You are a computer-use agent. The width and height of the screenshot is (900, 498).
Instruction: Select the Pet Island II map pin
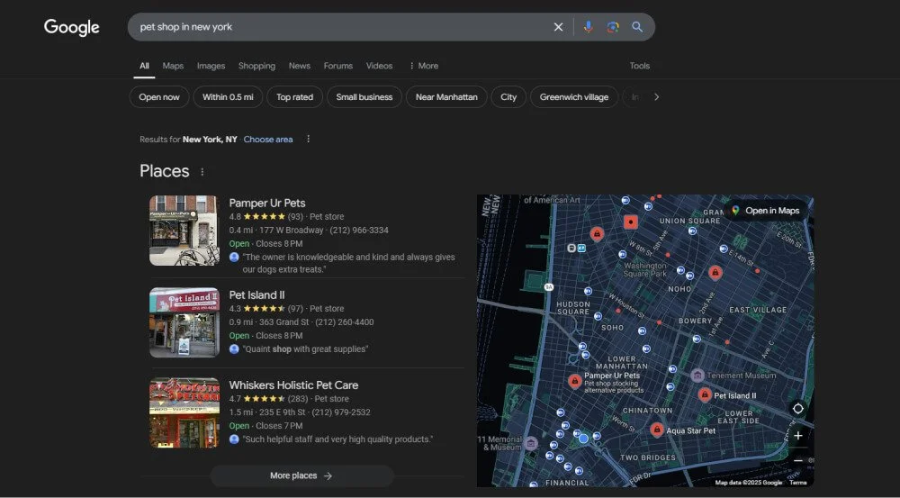coord(705,395)
